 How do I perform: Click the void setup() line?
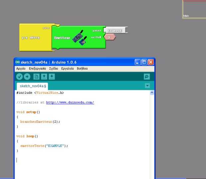click(x=28, y=112)
